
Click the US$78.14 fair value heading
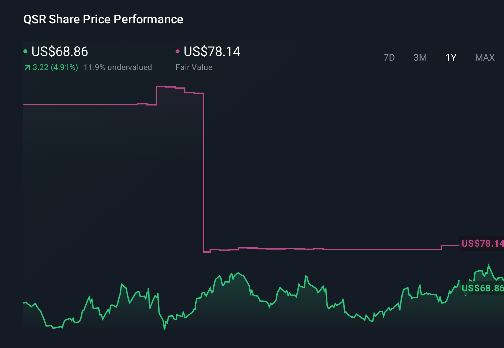point(212,52)
